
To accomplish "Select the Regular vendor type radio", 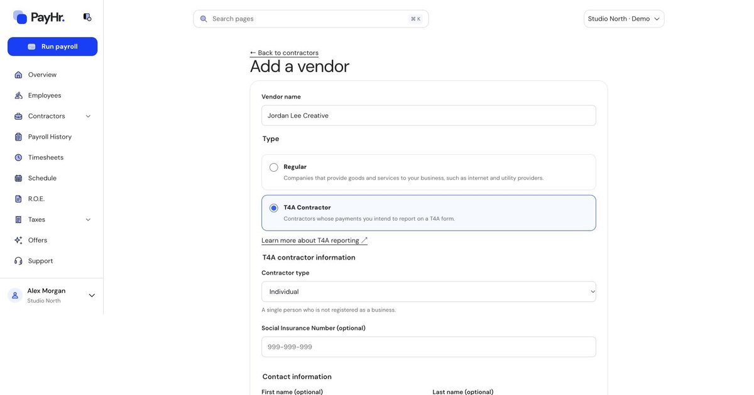I will [x=274, y=167].
